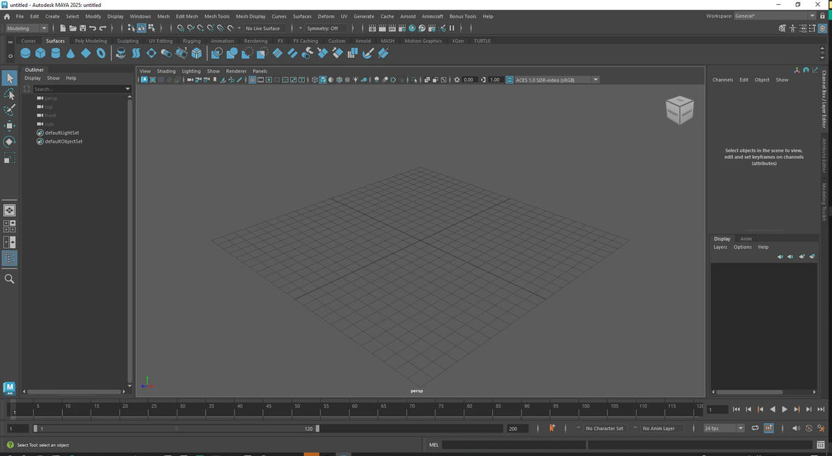832x456 pixels.
Task: Toggle timeline audio mute speaker
Action: tap(796, 428)
